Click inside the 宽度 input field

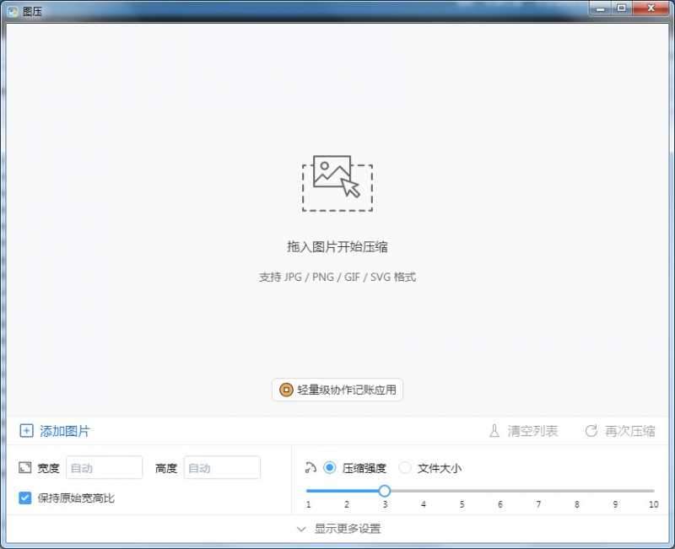tap(104, 467)
